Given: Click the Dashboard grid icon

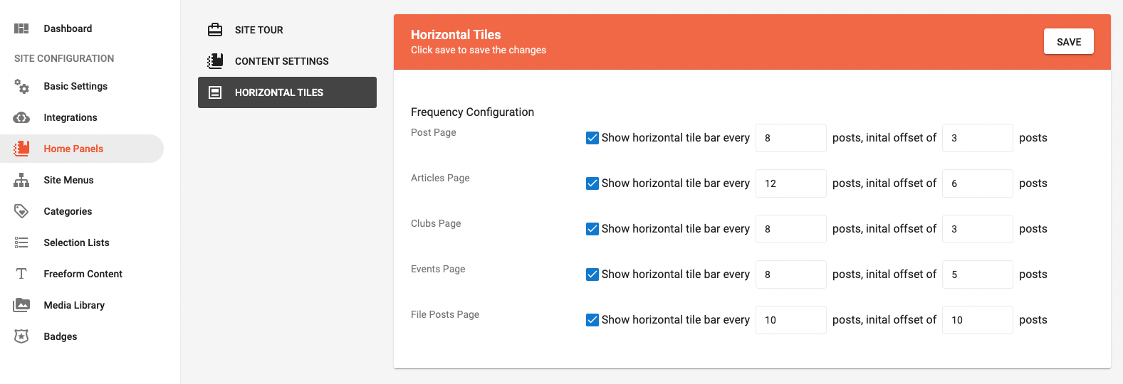Looking at the screenshot, I should click(21, 28).
